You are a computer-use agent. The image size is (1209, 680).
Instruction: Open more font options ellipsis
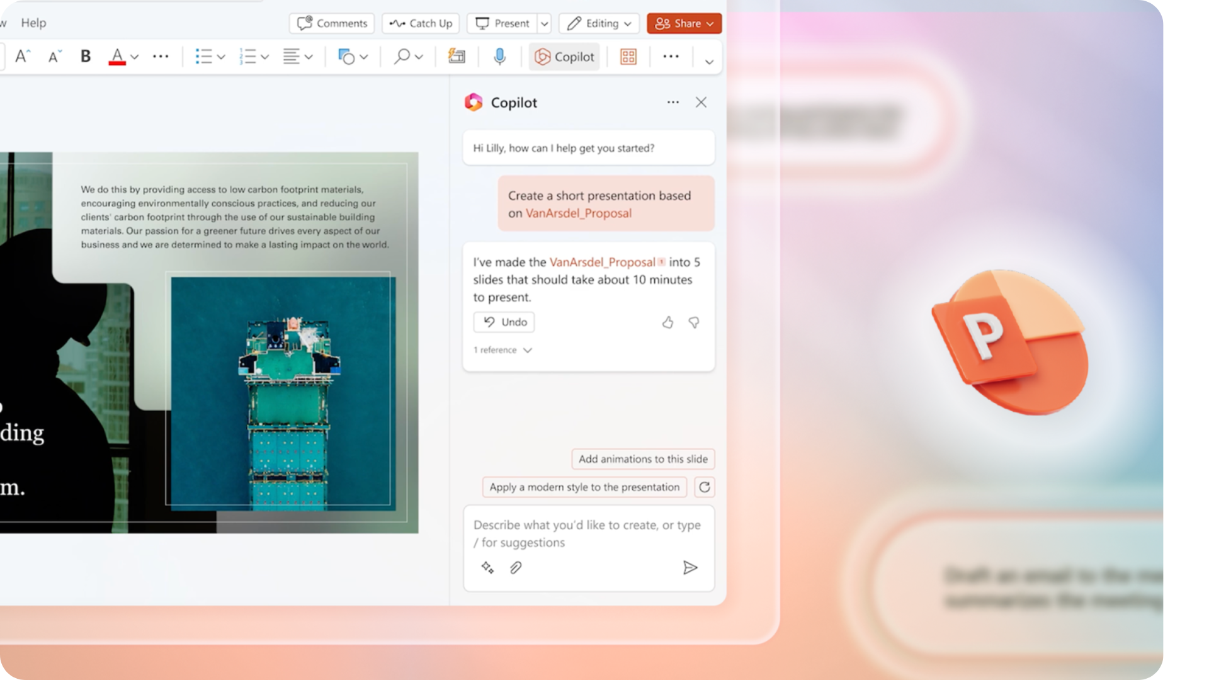(161, 57)
